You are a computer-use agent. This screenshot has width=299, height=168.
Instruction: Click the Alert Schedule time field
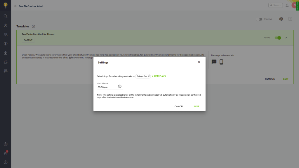tap(107, 87)
